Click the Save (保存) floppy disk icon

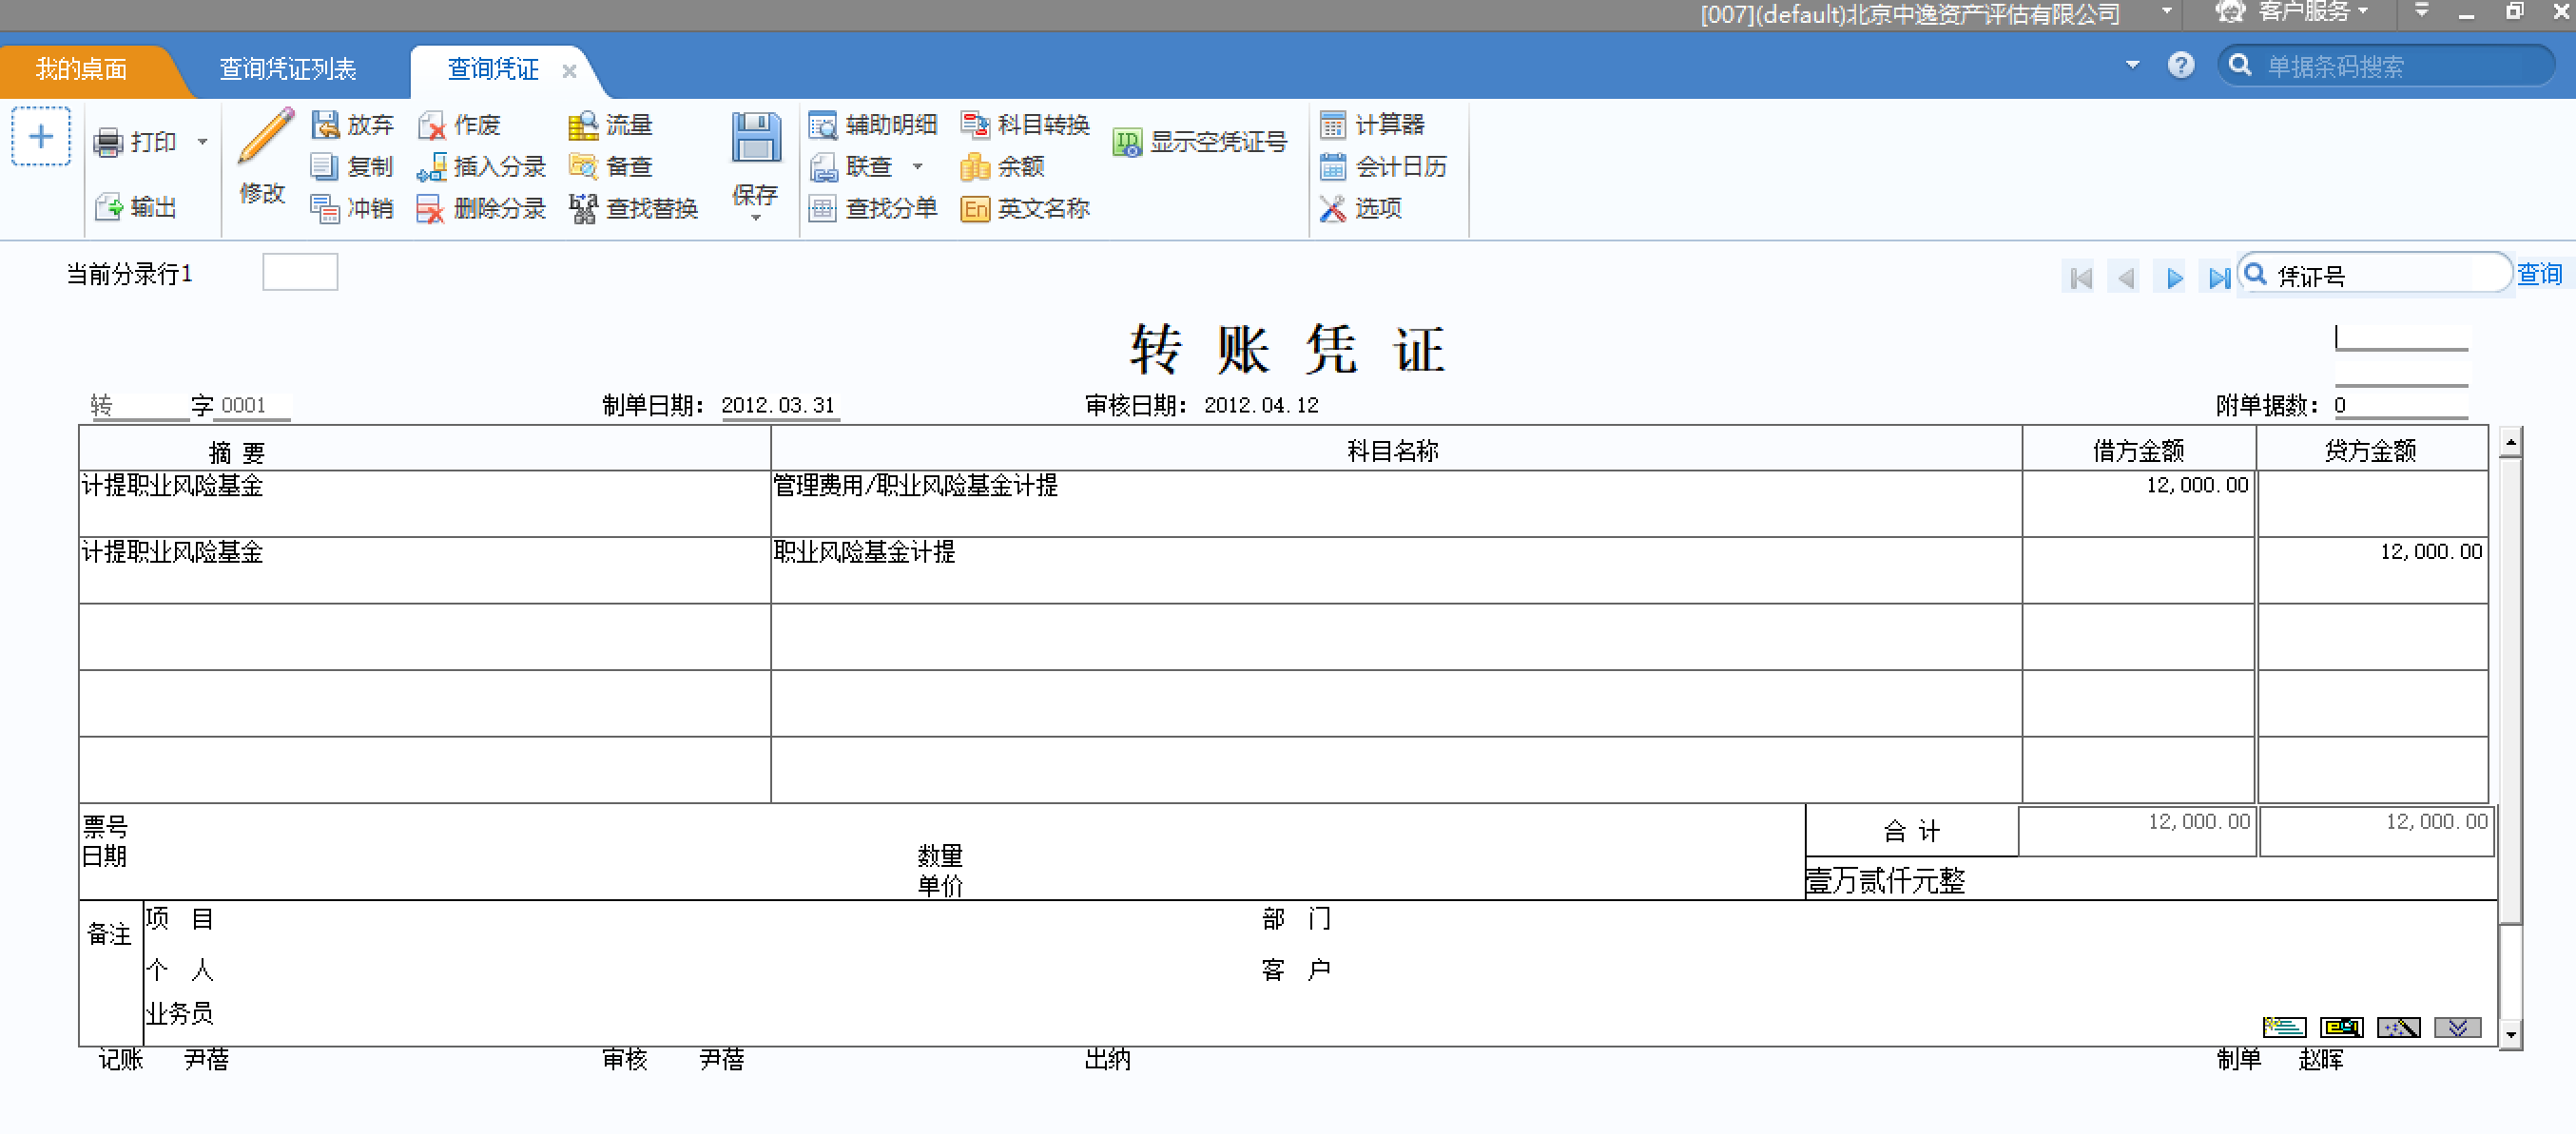(755, 138)
